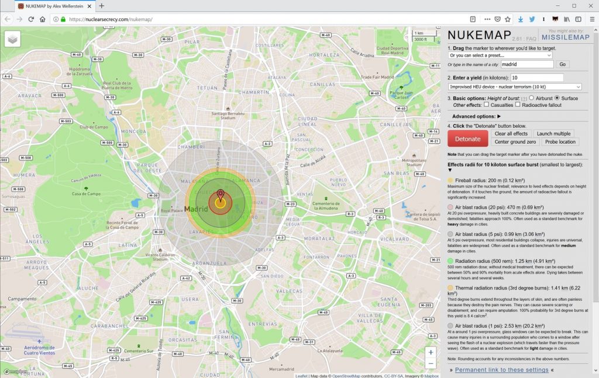Click the Vicente Calderon Stadium label
The image size is (599, 378).
160,256
